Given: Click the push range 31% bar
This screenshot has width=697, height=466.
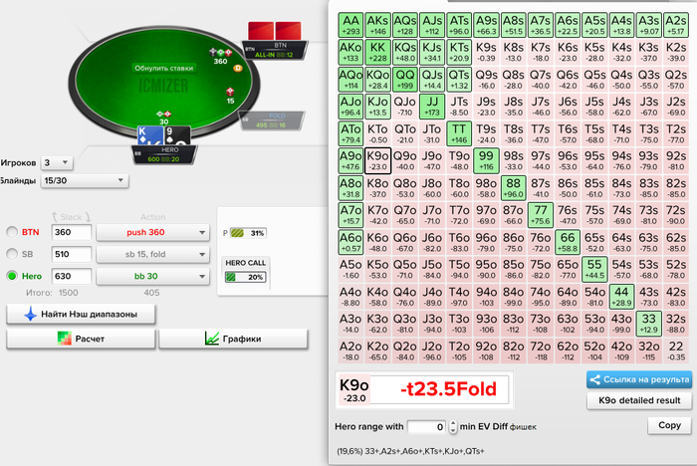Looking at the screenshot, I should [x=248, y=233].
